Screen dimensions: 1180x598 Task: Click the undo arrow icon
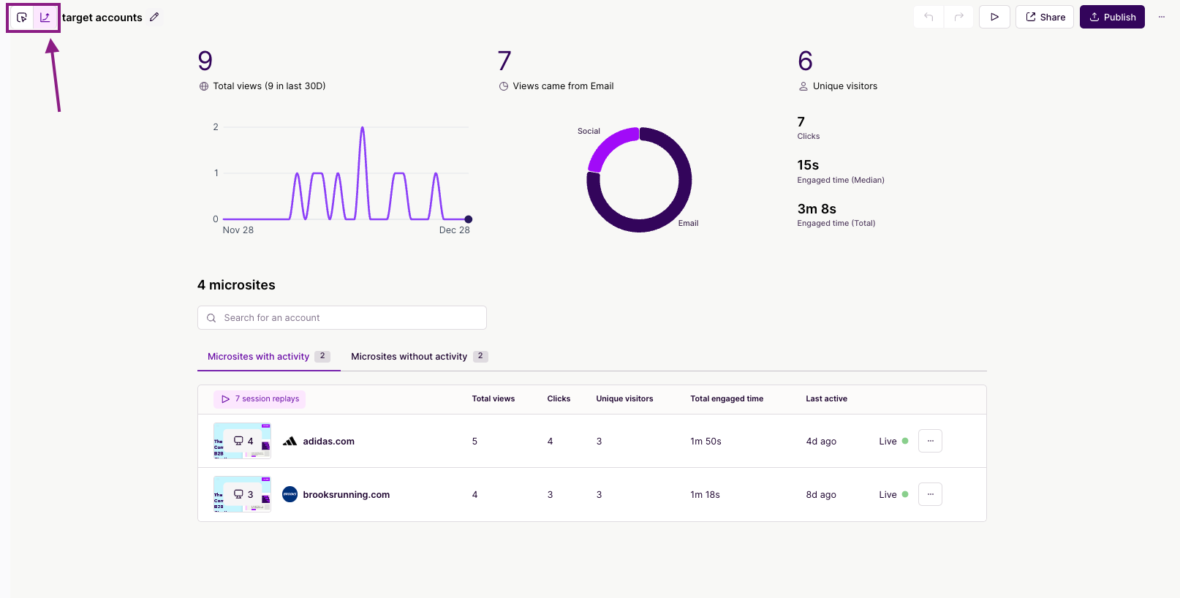(929, 17)
